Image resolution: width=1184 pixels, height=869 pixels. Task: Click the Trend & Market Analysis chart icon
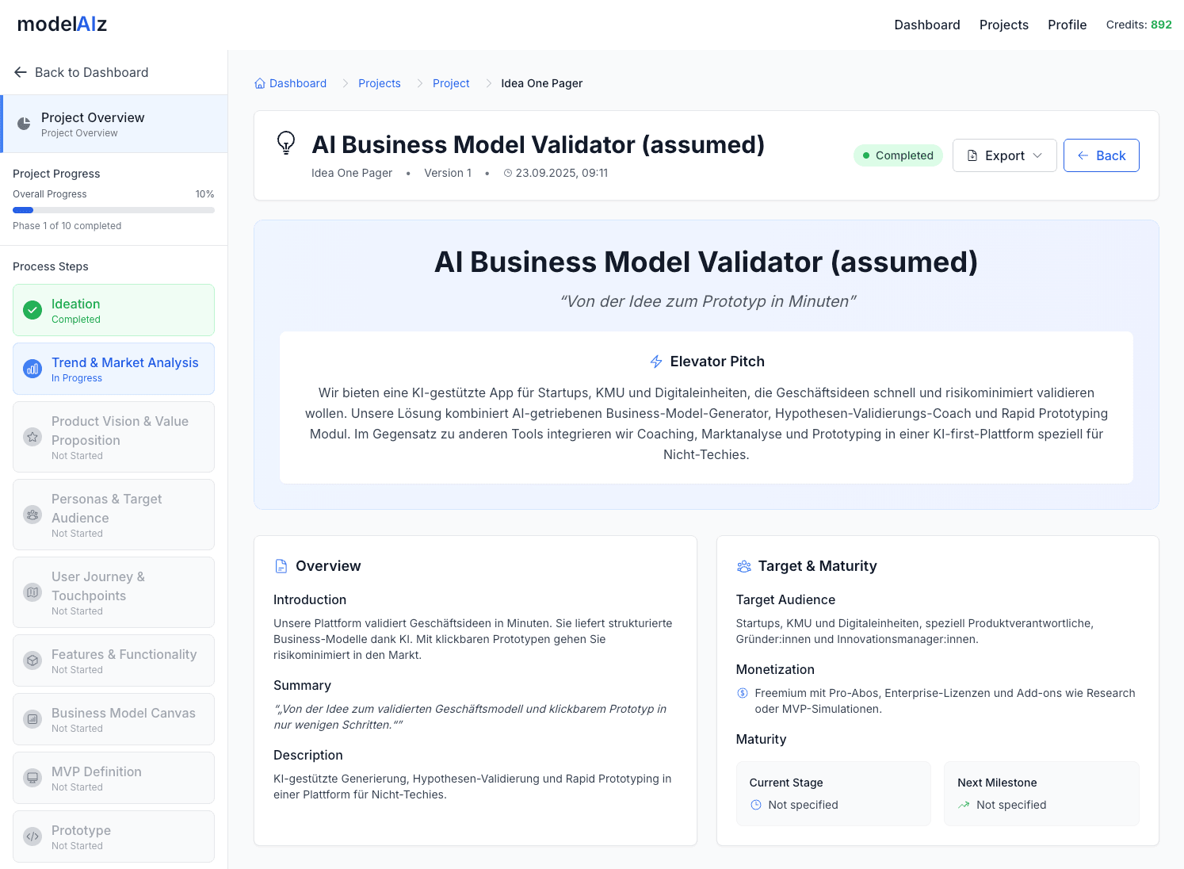click(x=32, y=369)
